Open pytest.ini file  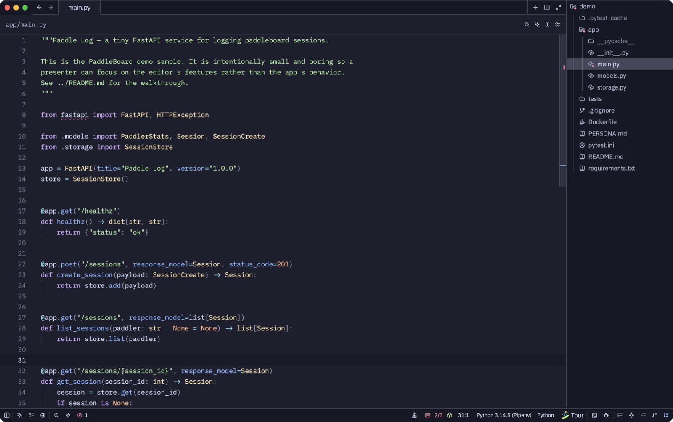pos(620,145)
